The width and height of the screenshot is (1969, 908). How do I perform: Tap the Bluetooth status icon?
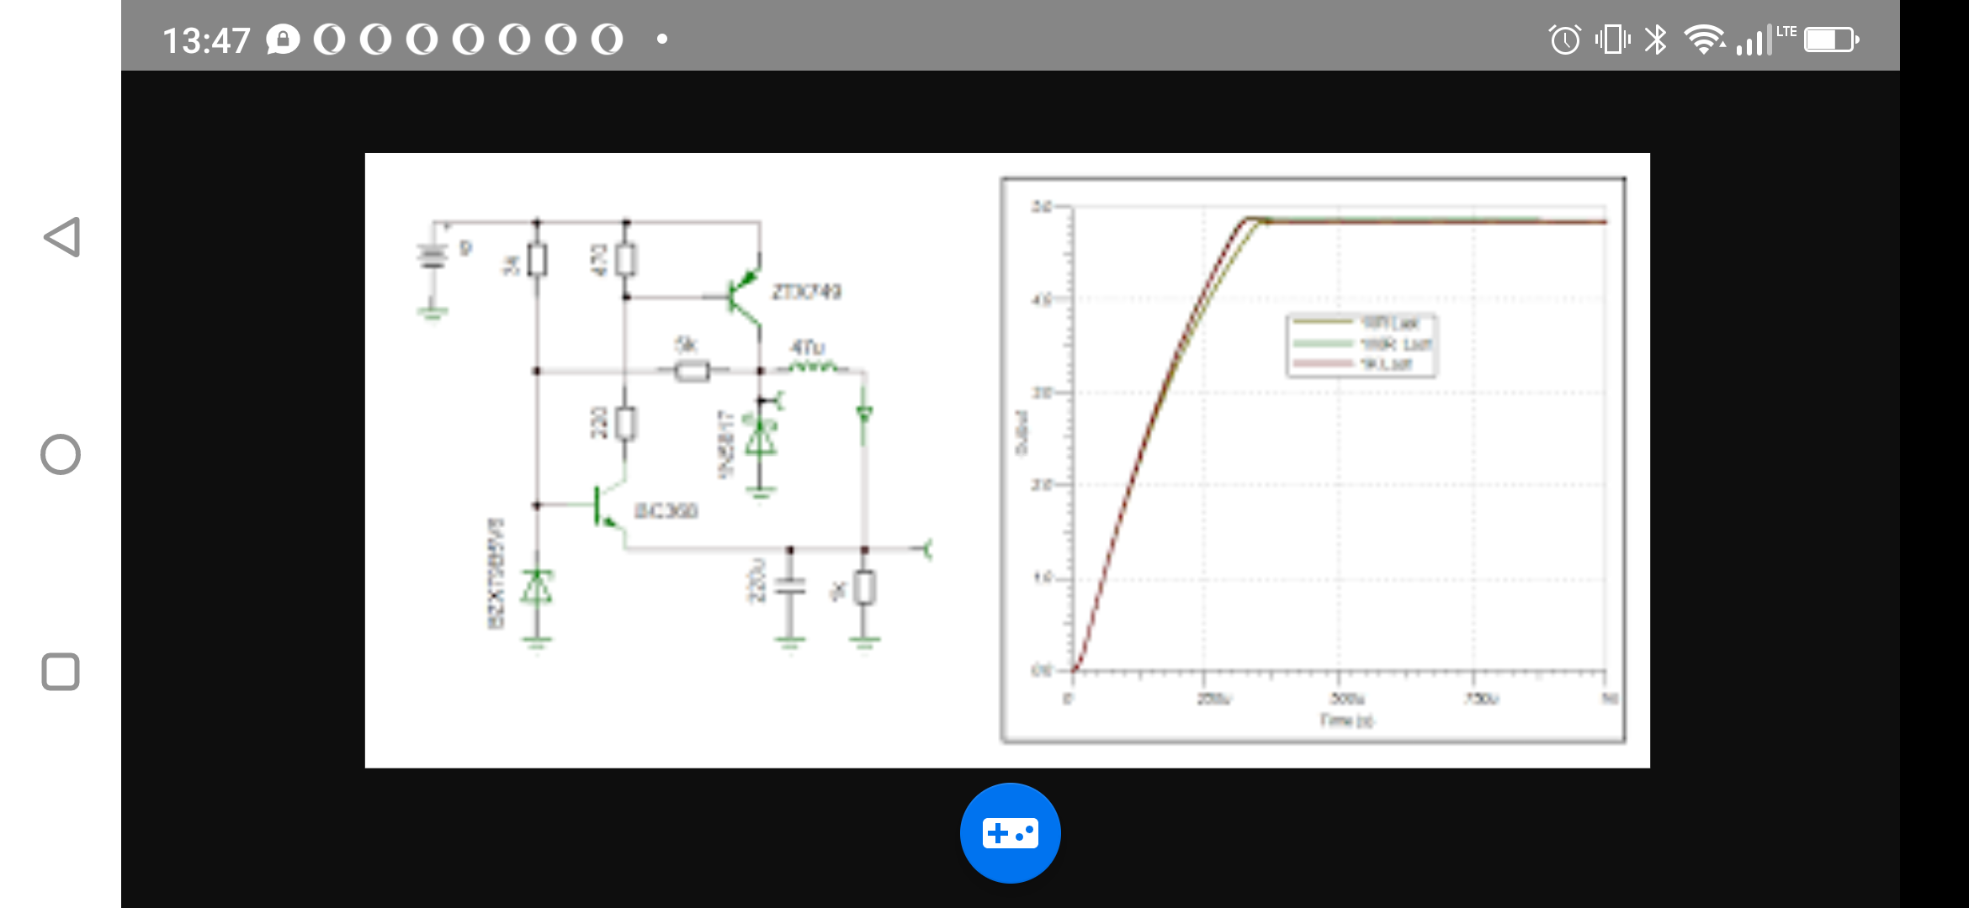tap(1656, 40)
